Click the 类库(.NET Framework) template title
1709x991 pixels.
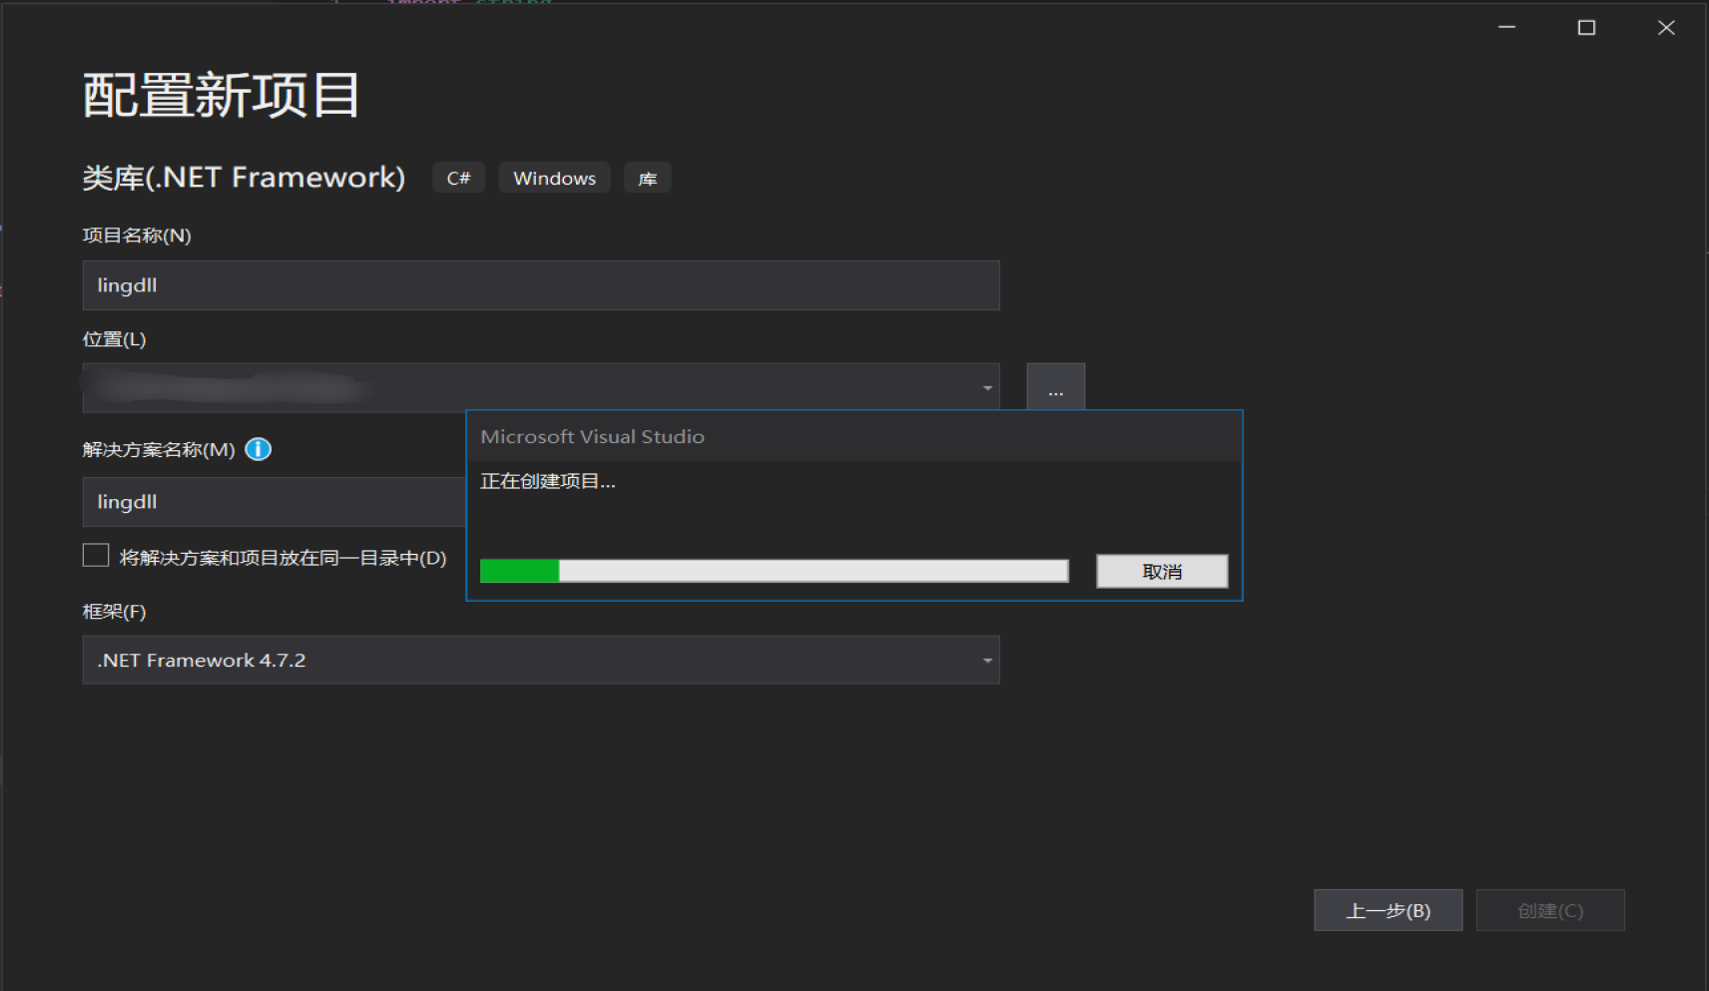[244, 178]
